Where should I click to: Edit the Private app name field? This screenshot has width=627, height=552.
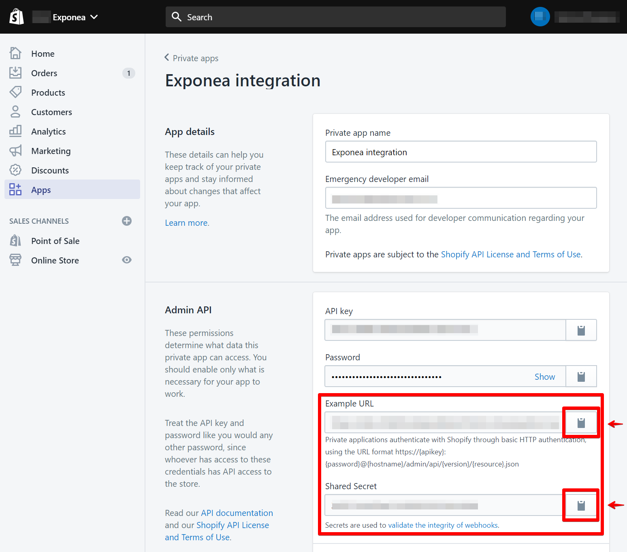[461, 152]
